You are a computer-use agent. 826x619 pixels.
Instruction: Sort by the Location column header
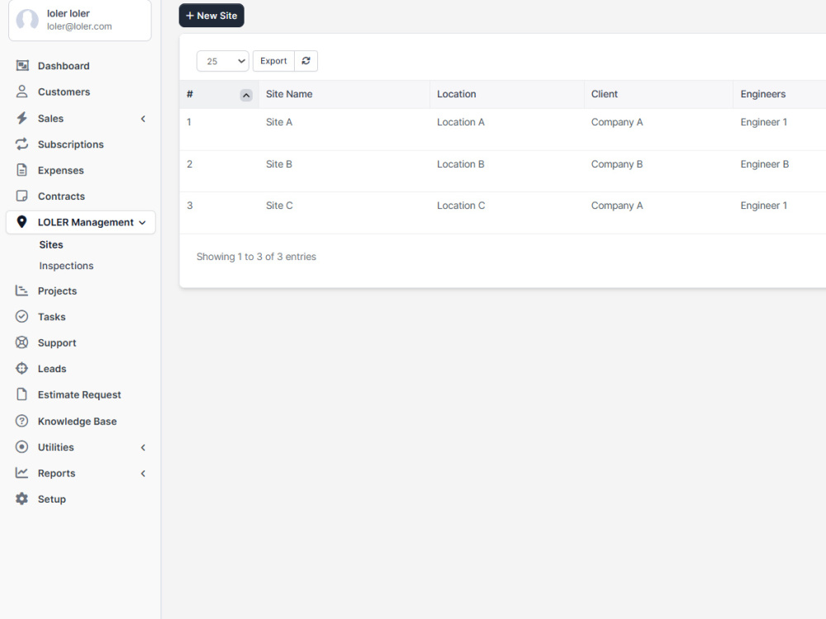(x=507, y=94)
